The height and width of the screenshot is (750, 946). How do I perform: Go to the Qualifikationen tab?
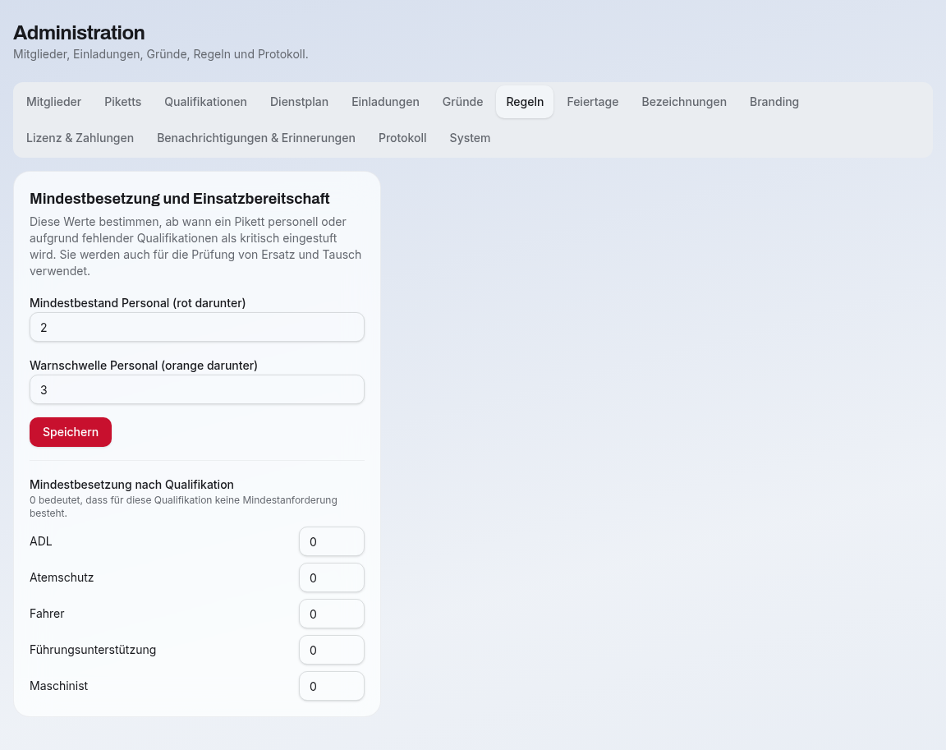[x=206, y=102]
